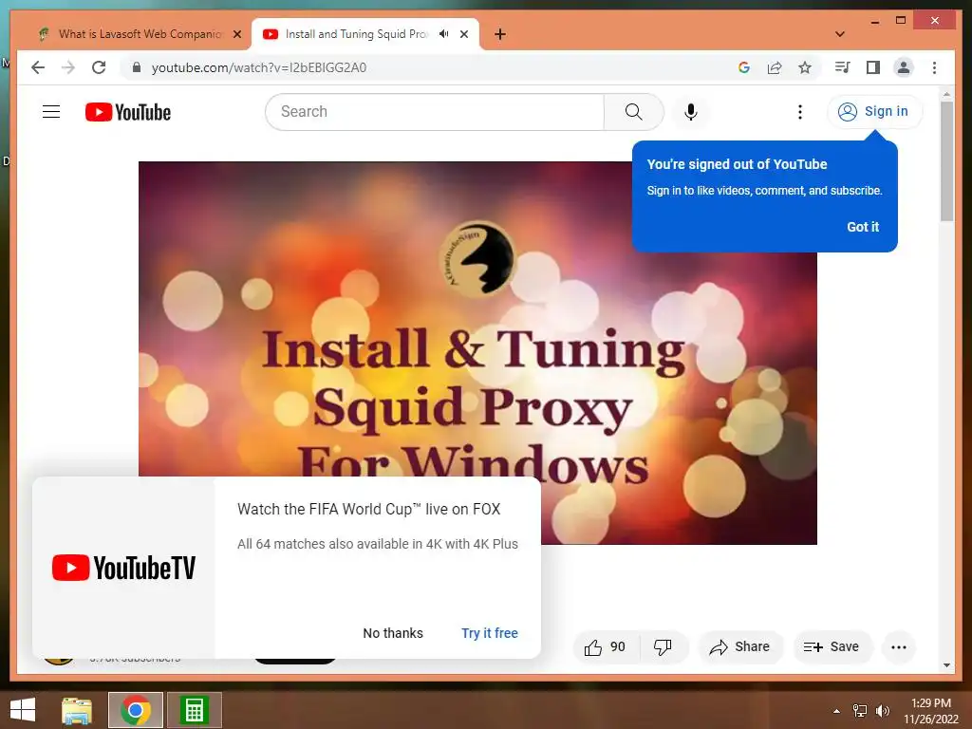The width and height of the screenshot is (972, 729).
Task: Open File Explorer from taskbar
Action: [77, 710]
